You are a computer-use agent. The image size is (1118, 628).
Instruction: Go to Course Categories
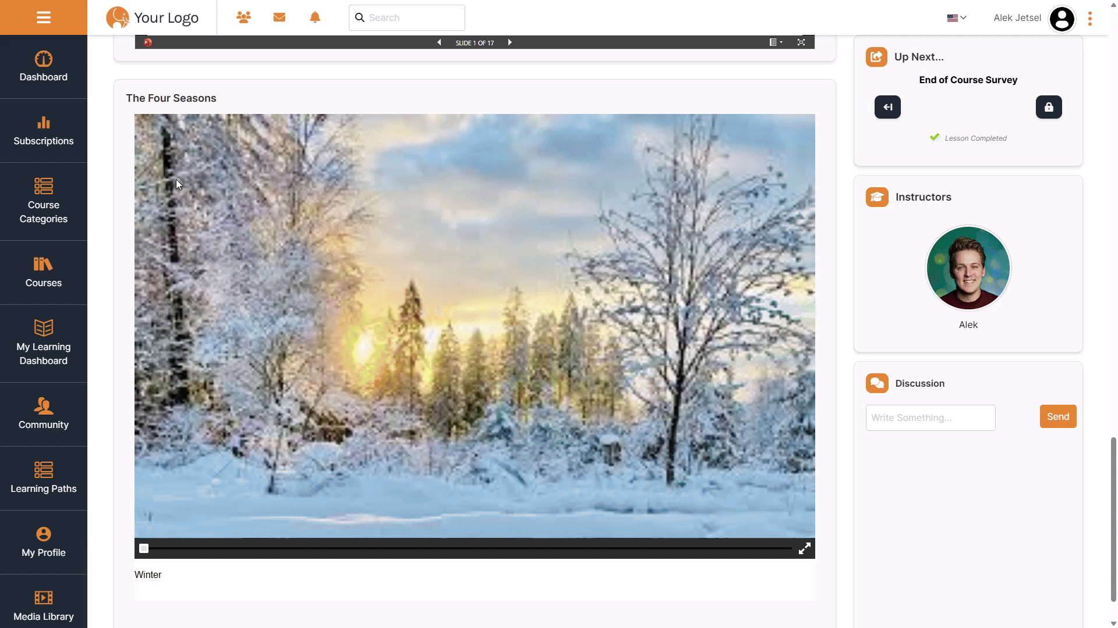click(44, 202)
